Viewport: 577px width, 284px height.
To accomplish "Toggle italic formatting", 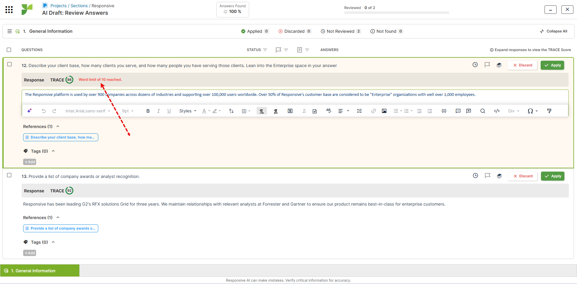I will pos(158,111).
